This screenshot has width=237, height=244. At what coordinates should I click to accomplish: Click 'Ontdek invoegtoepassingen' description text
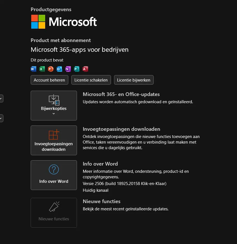(x=141, y=142)
